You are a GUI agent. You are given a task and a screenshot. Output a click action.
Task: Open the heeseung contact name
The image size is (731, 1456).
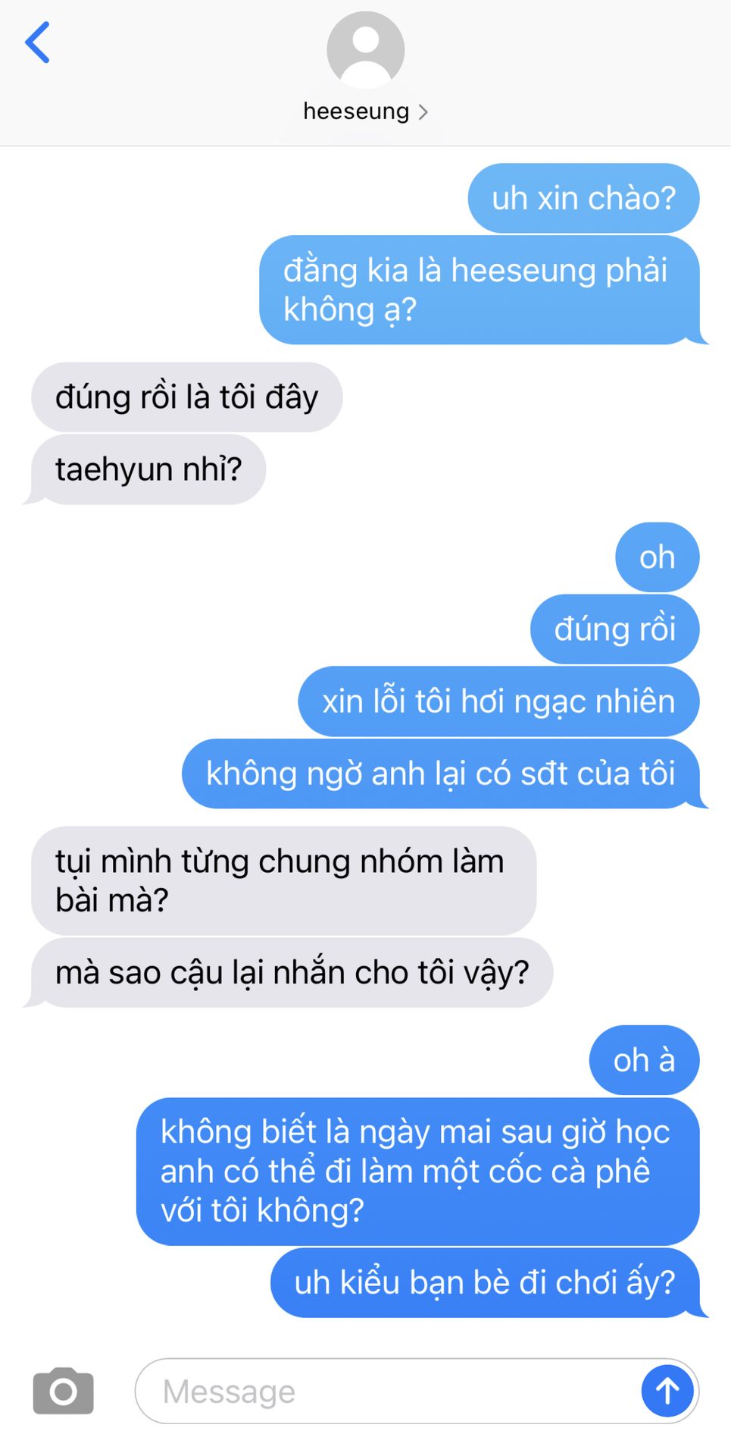tap(356, 111)
